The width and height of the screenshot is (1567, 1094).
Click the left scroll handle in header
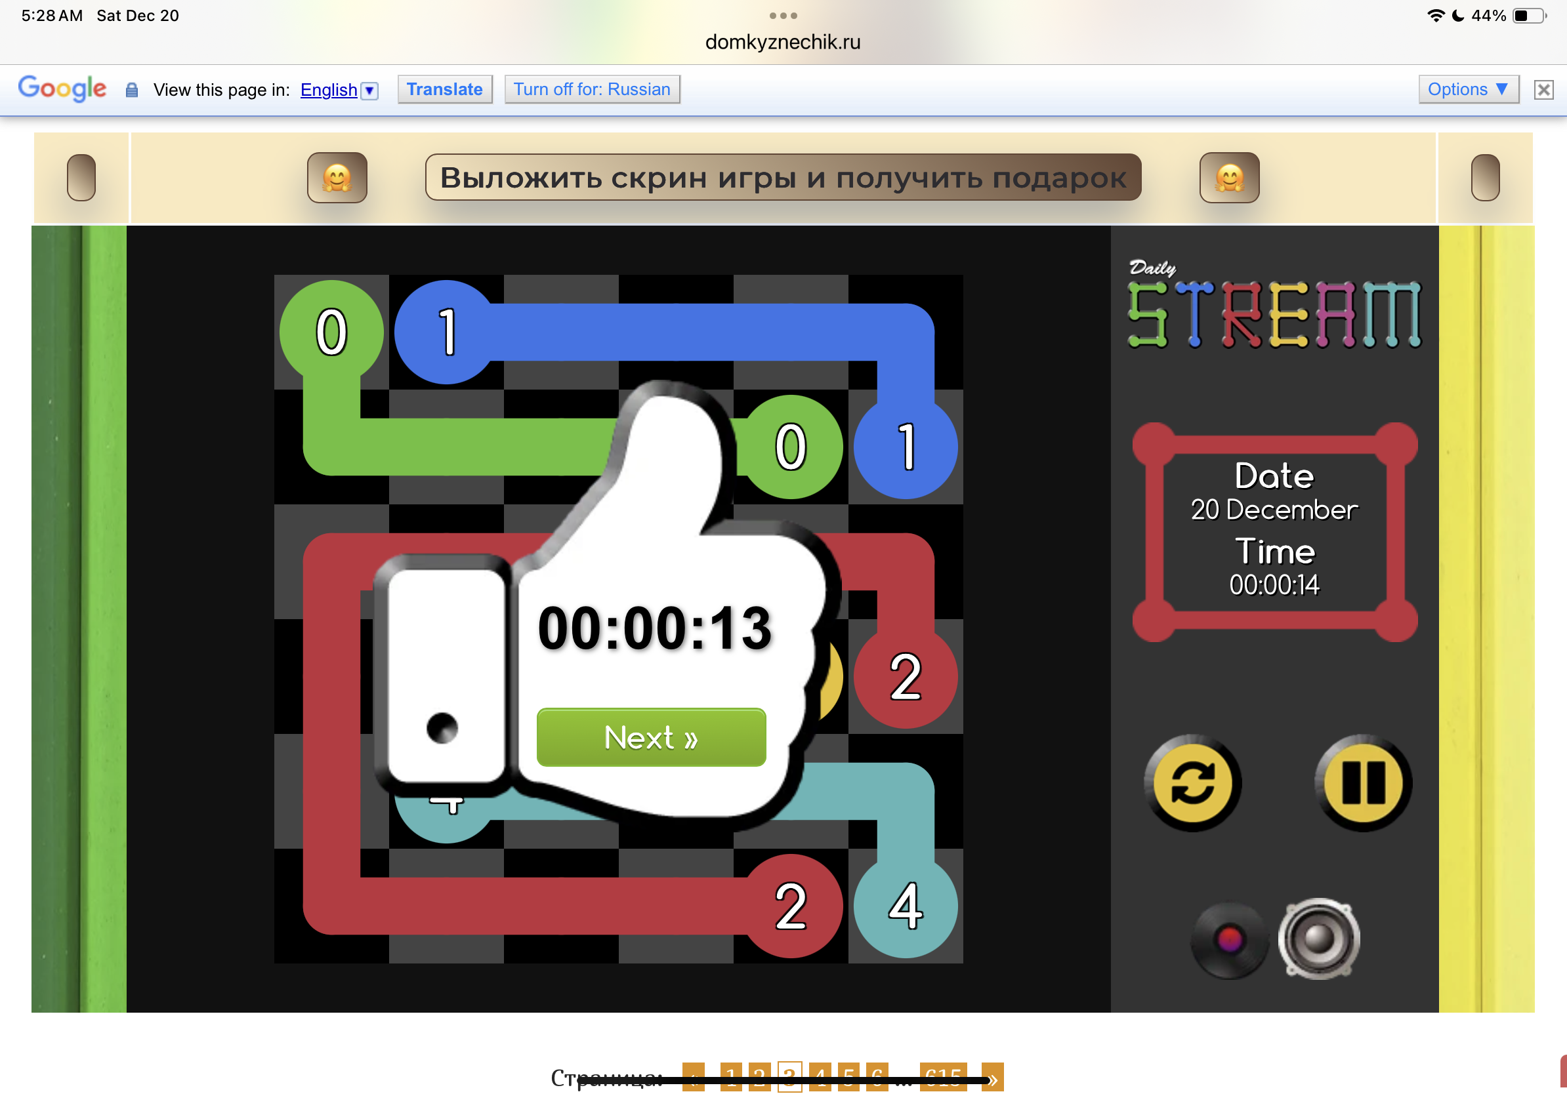[81, 177]
